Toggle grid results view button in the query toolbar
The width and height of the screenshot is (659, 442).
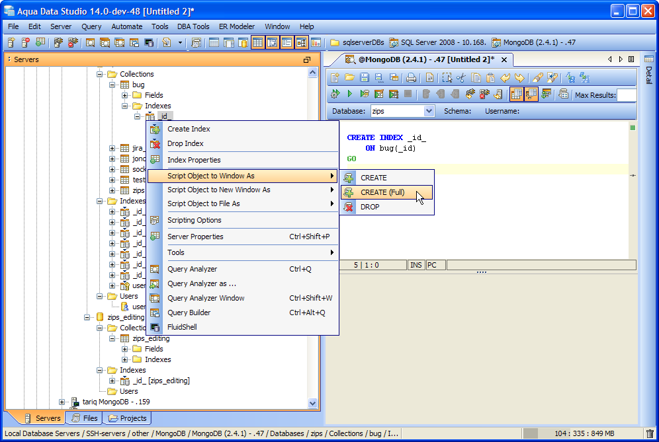pyautogui.click(x=517, y=94)
